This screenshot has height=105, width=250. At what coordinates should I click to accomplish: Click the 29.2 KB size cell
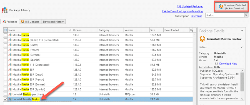154,99
